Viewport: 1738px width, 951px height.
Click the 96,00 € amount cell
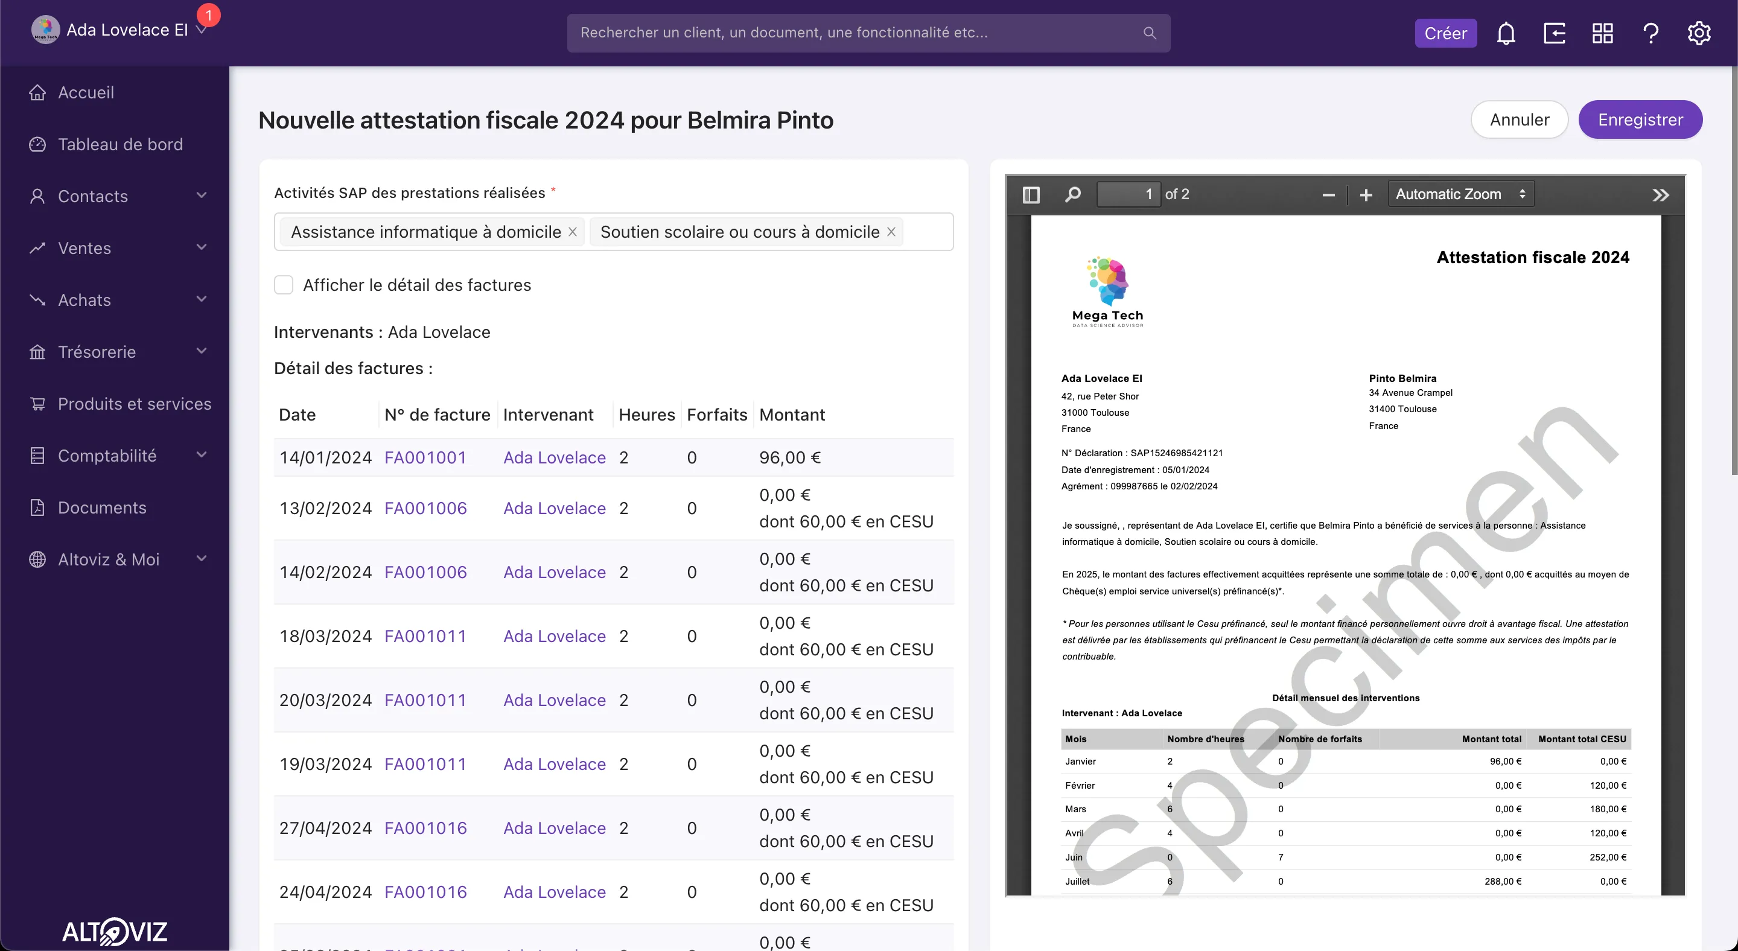tap(790, 458)
